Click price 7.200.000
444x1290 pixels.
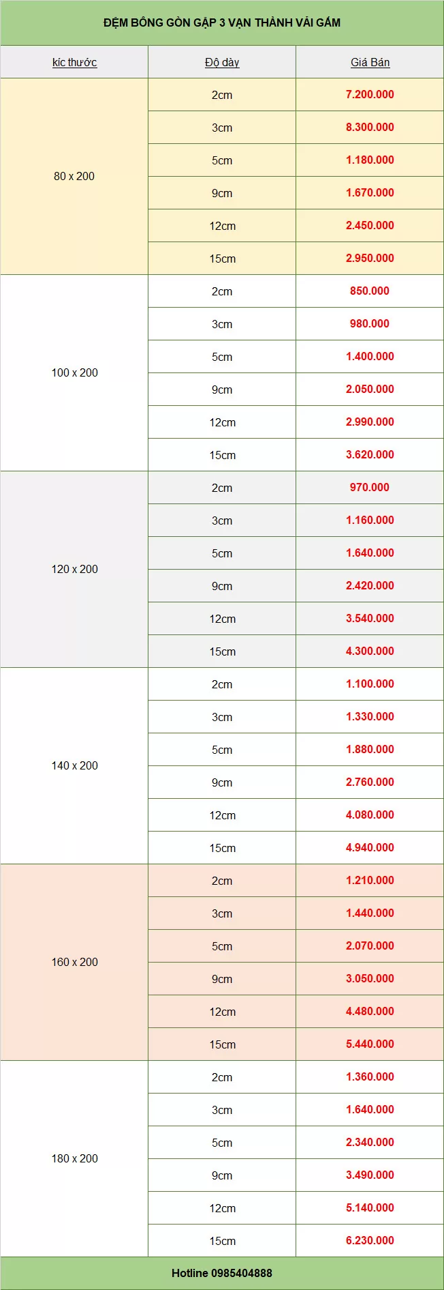coord(370,94)
